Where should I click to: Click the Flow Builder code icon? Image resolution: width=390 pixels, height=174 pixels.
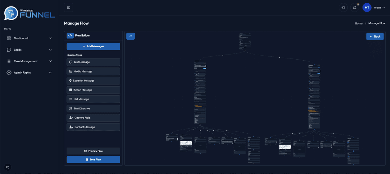70,35
